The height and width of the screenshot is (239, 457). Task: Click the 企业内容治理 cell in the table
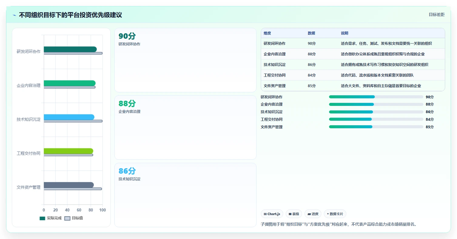[274, 54]
